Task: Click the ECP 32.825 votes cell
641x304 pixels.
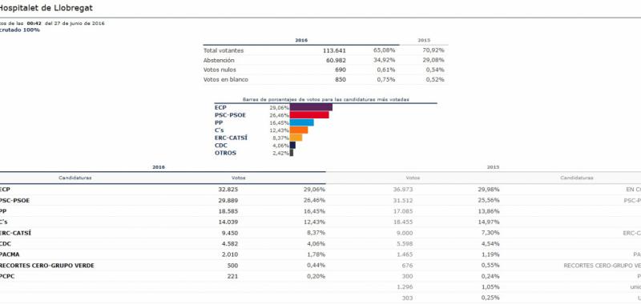Action: coord(228,190)
